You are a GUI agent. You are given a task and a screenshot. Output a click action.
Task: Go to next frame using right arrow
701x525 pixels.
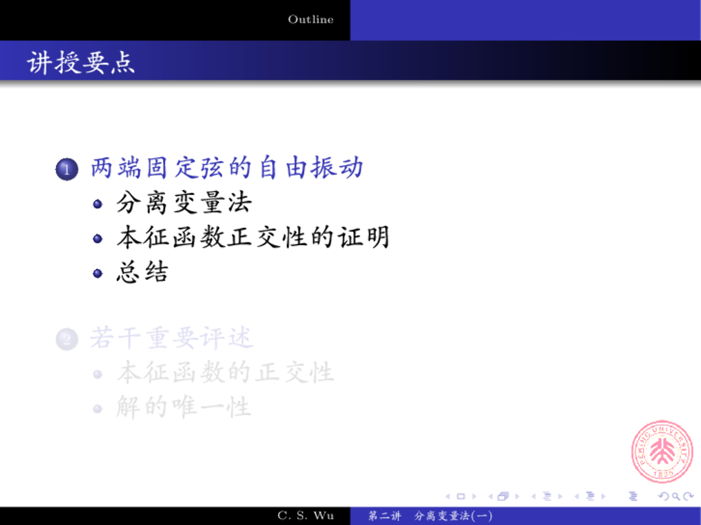[518, 496]
